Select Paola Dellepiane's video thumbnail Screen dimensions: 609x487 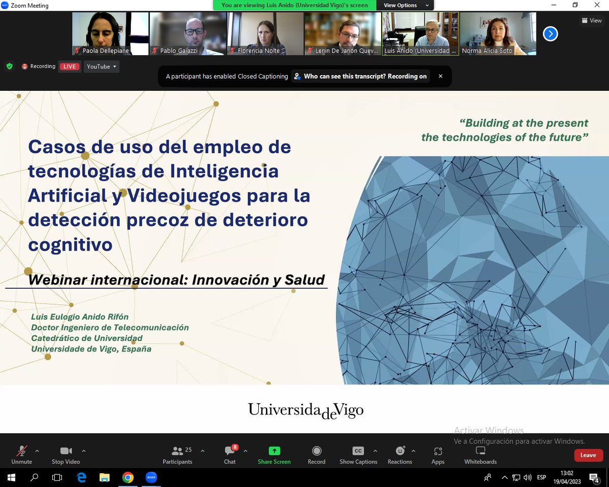(110, 33)
